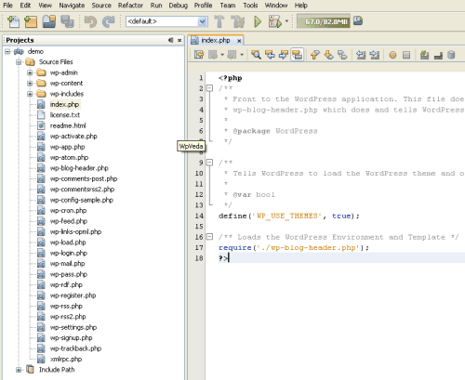Screen dimensions: 465x380
Task: Click the Uncomment icon in editor toolbar
Action: (x=438, y=55)
